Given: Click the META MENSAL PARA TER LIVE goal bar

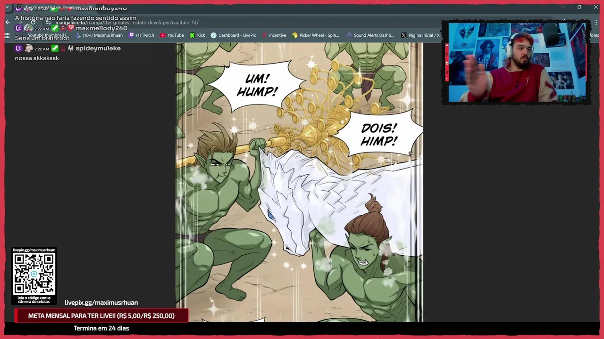Looking at the screenshot, I should (x=101, y=316).
